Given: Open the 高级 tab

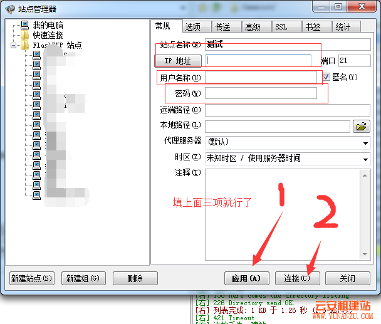Looking at the screenshot, I should tap(256, 27).
